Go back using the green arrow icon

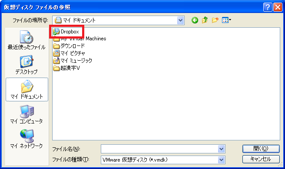tap(195, 20)
